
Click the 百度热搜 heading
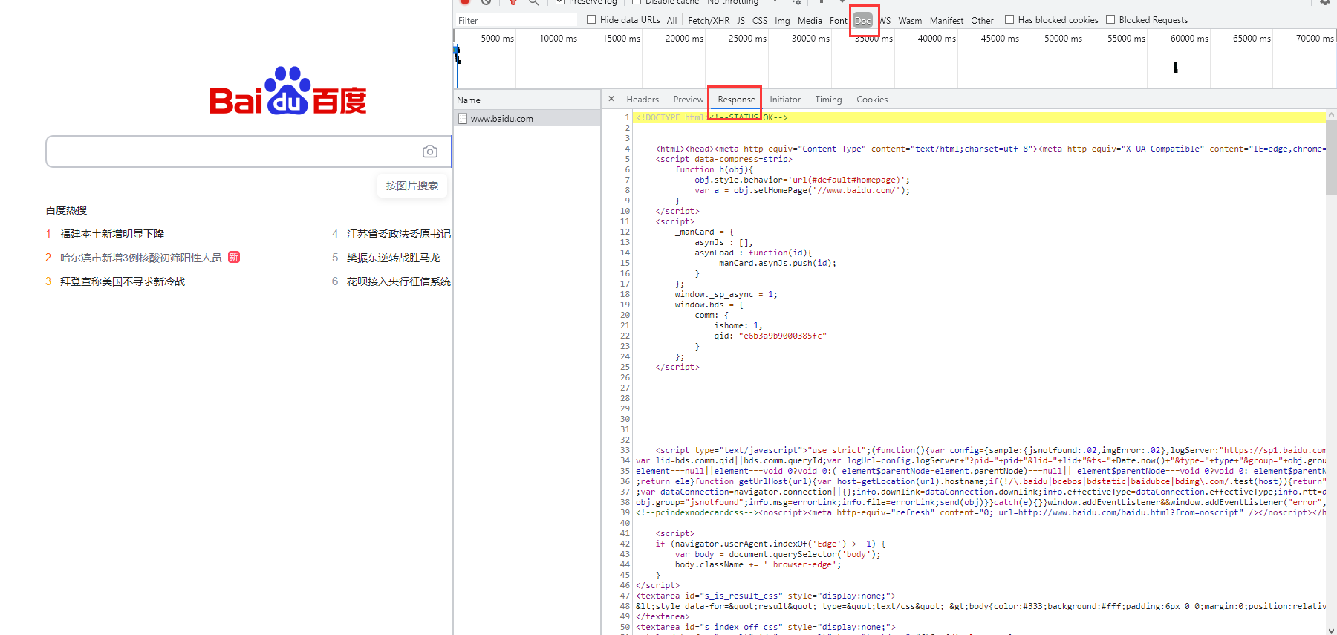[66, 210]
